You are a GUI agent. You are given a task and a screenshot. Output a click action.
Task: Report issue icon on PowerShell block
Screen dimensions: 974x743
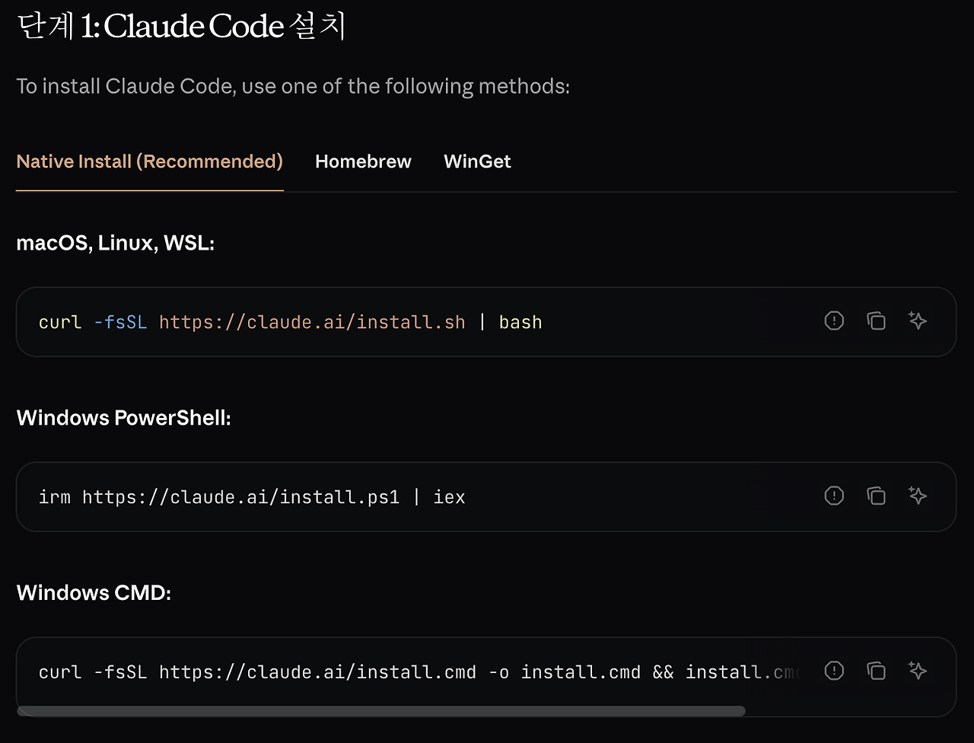pyautogui.click(x=834, y=496)
